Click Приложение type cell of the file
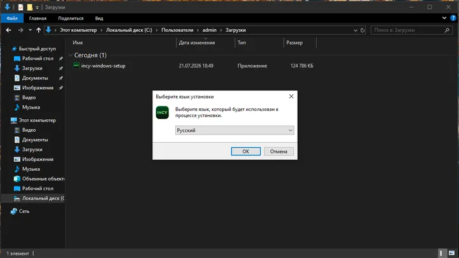 coord(252,66)
